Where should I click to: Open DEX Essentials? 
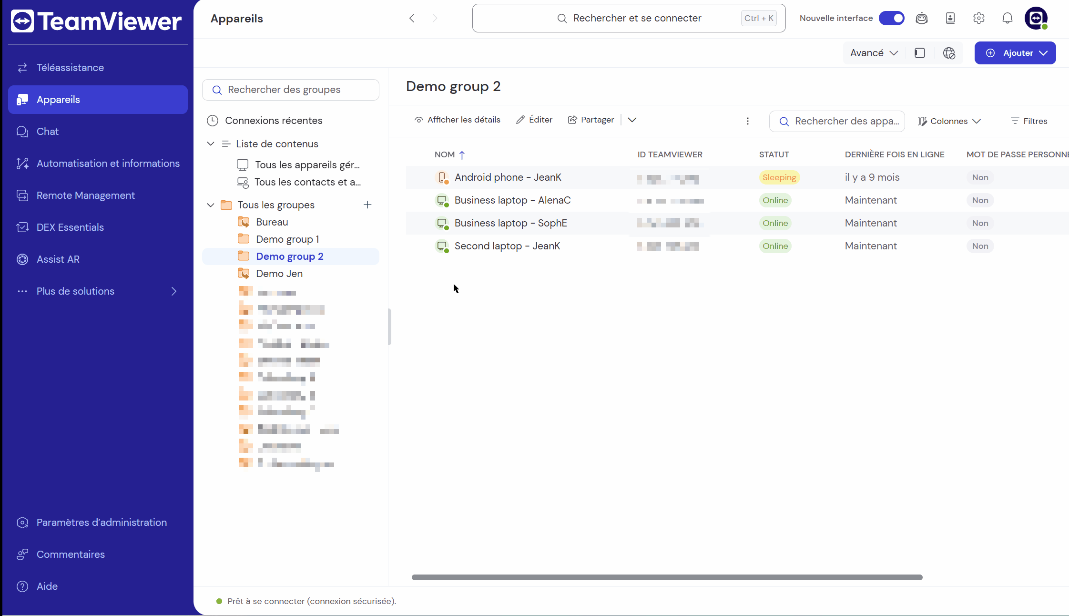click(x=98, y=227)
